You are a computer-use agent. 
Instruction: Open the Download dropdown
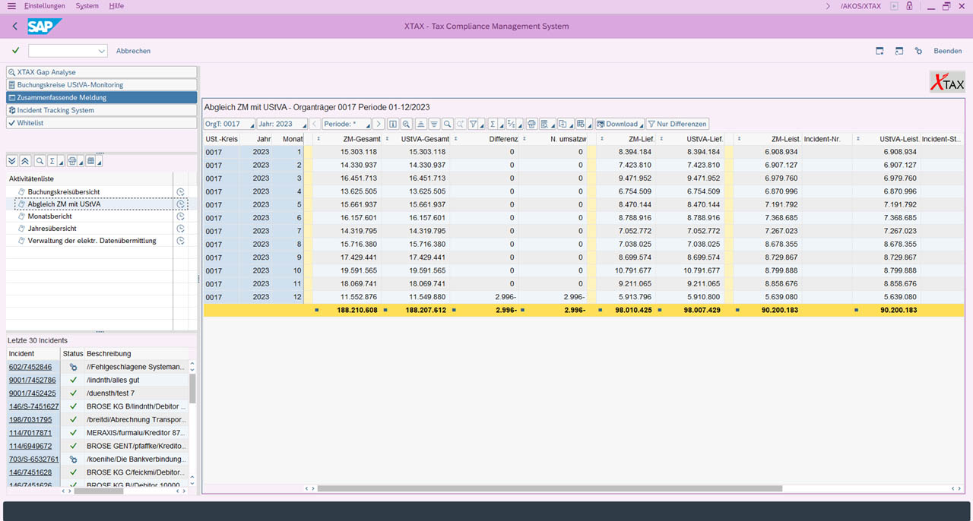coord(620,124)
